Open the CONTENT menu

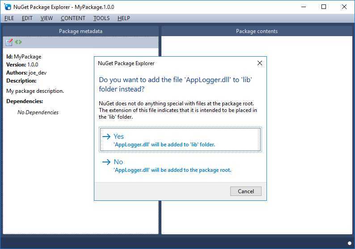tap(73, 18)
